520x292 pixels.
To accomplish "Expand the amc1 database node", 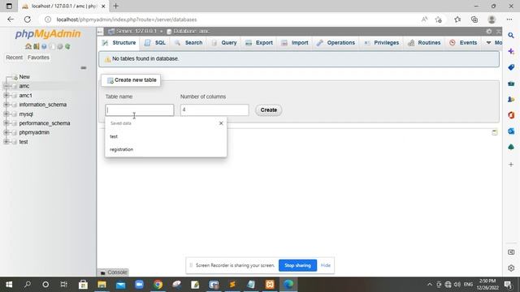I will (x=6, y=96).
